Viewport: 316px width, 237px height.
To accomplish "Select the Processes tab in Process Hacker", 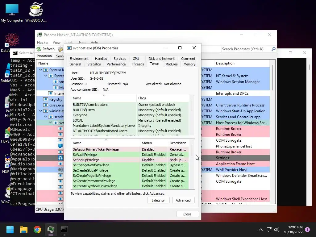I will (x=45, y=56).
